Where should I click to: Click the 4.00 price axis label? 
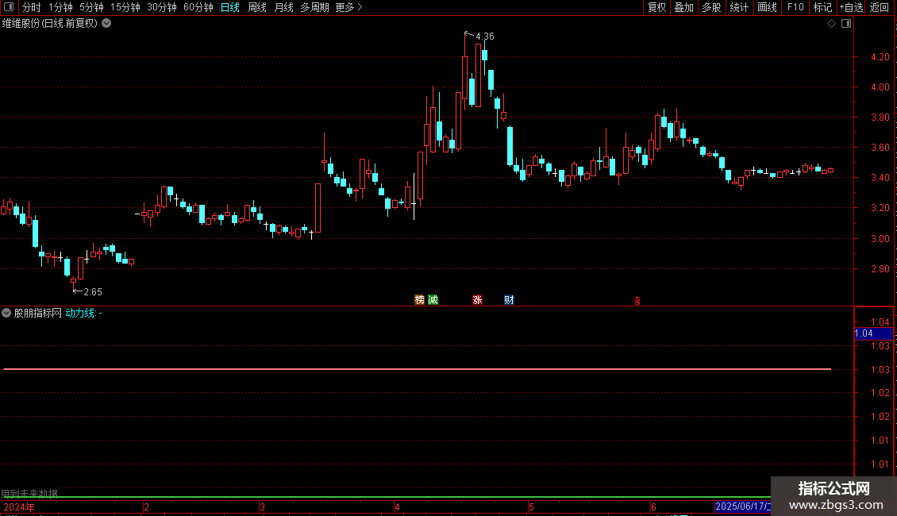click(880, 87)
